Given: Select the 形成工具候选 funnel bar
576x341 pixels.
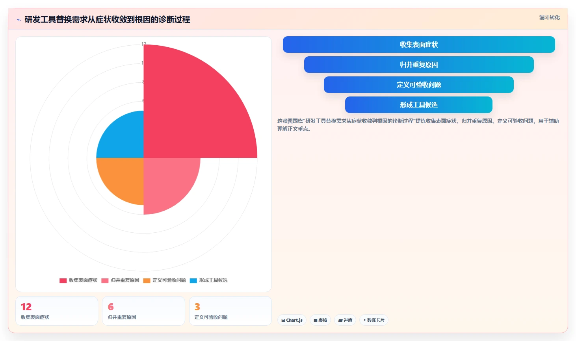Looking at the screenshot, I should 419,105.
